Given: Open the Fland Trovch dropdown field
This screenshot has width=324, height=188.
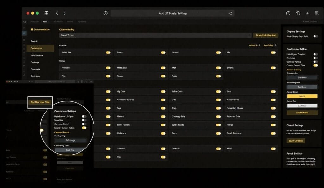Looking at the screenshot, I should [155, 35].
